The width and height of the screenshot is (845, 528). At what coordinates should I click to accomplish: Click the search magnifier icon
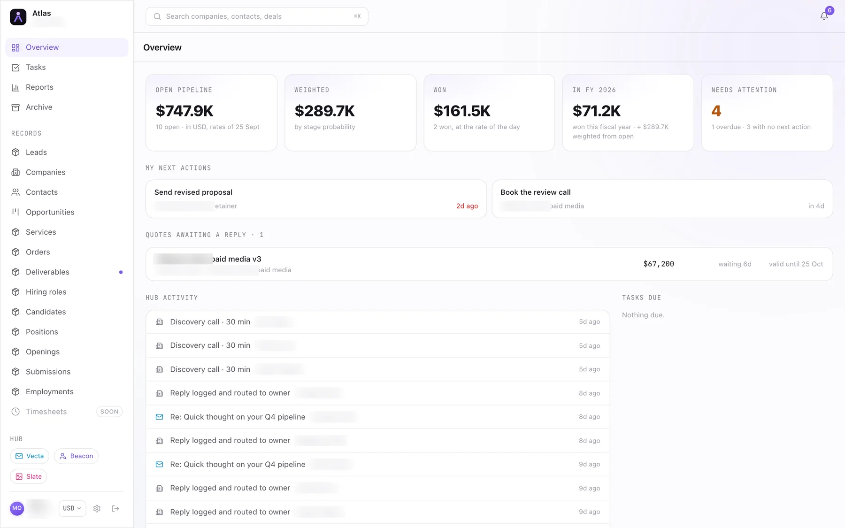click(x=157, y=16)
